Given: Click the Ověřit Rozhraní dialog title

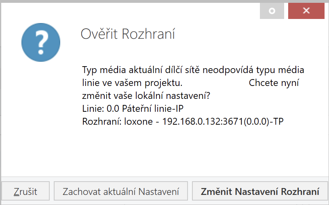Looking at the screenshot, I should [128, 34].
